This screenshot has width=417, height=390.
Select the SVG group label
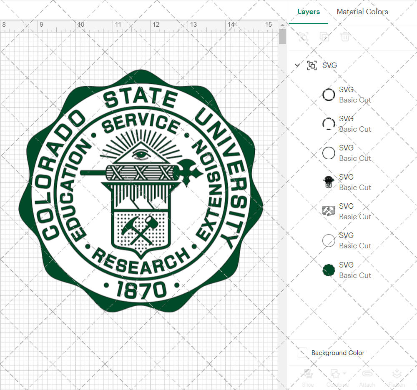pyautogui.click(x=329, y=65)
